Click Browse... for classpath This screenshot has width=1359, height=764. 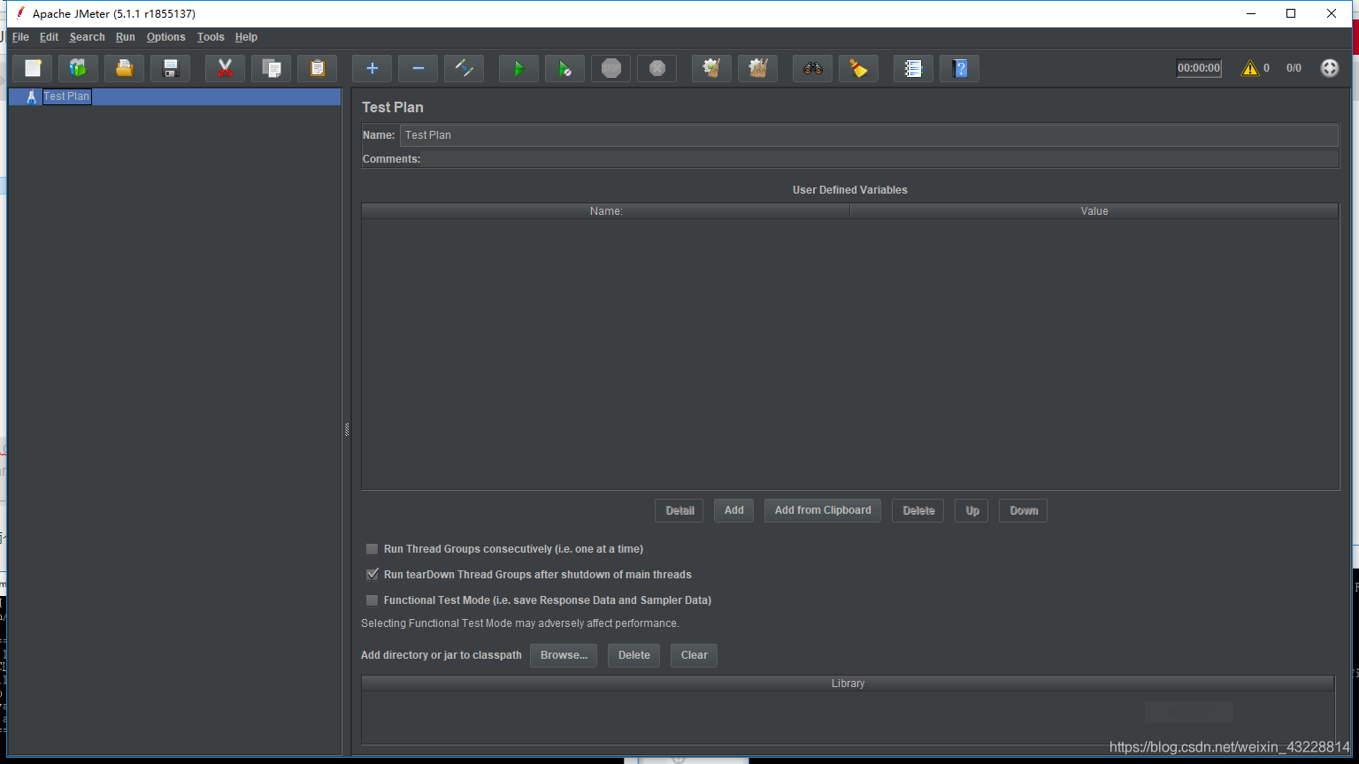tap(564, 655)
